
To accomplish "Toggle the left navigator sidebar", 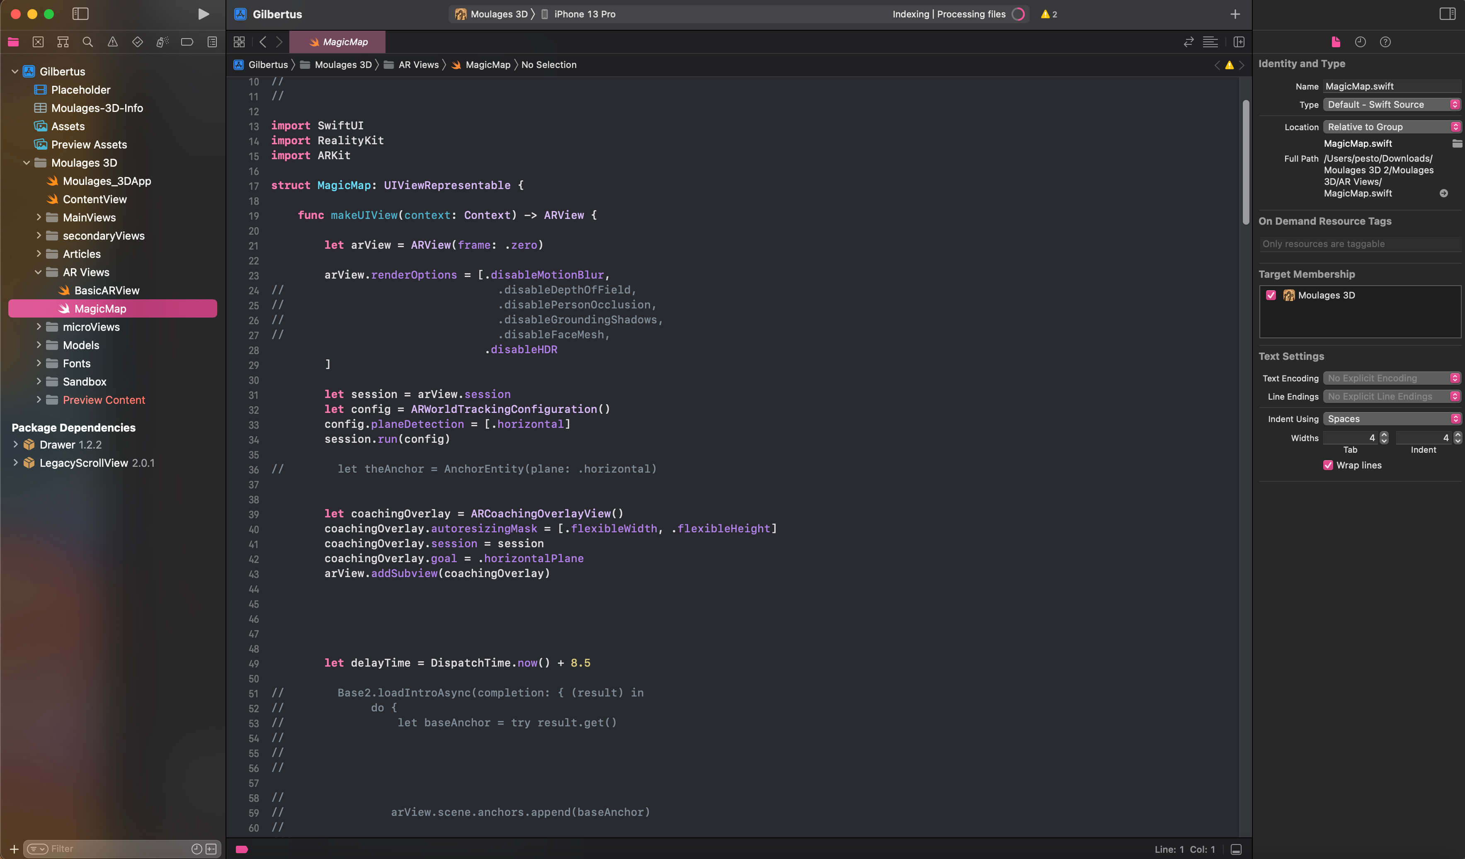I will click(x=80, y=14).
